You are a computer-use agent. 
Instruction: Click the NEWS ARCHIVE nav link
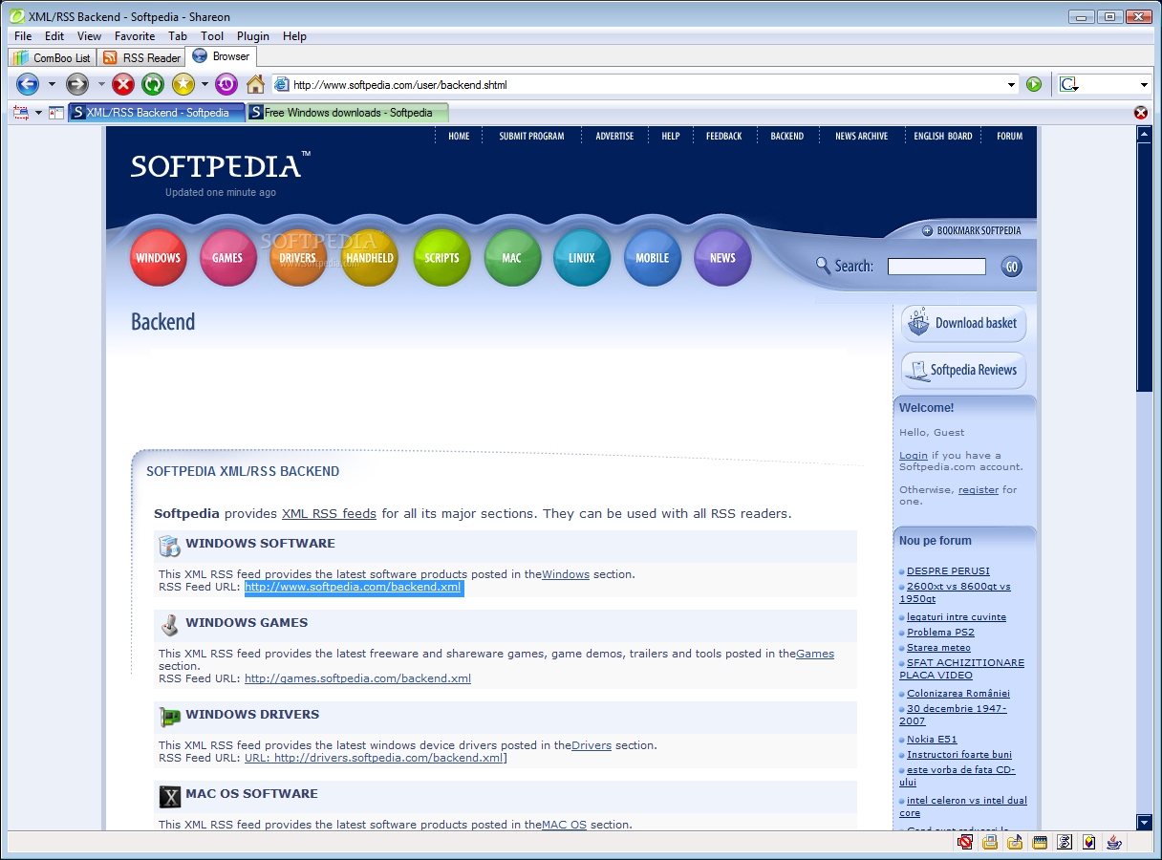[862, 136]
